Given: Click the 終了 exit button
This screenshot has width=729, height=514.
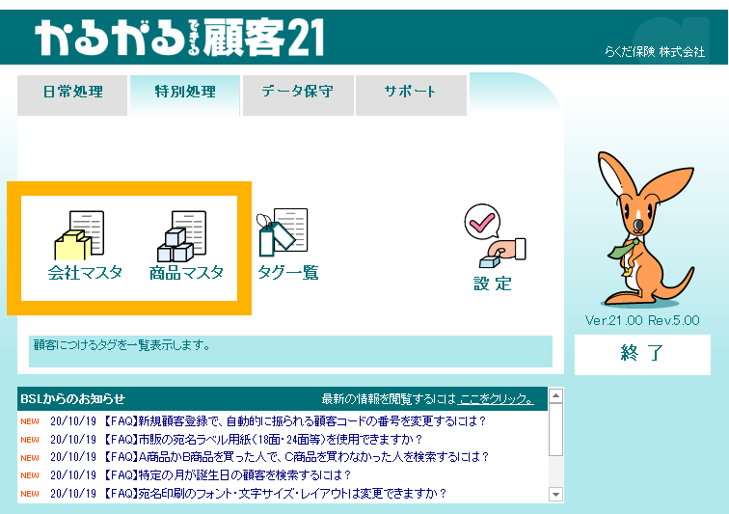Looking at the screenshot, I should (x=642, y=355).
